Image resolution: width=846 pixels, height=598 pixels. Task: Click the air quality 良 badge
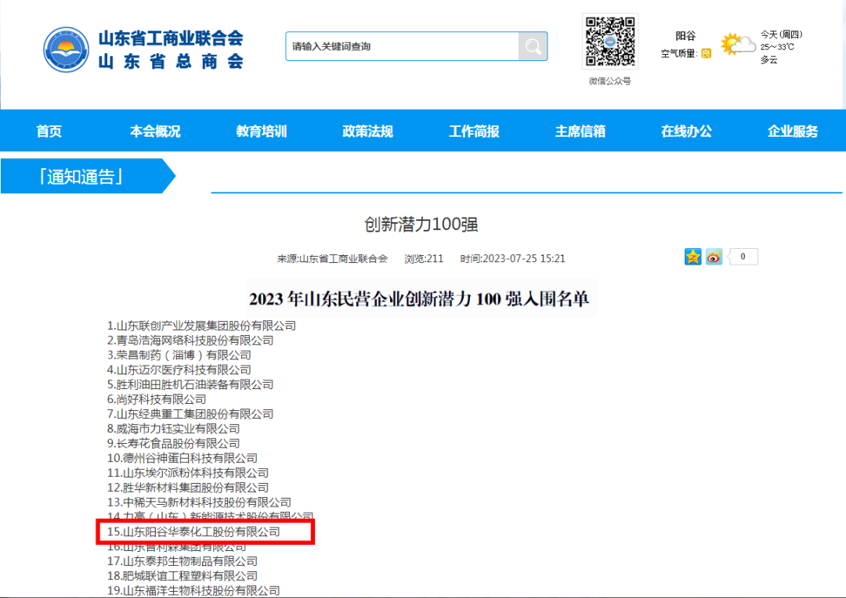707,53
